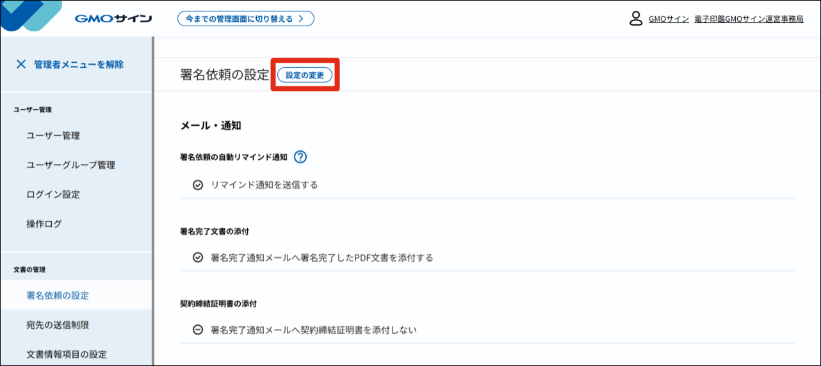The height and width of the screenshot is (366, 821).
Task: Click minus icon beside 契約締結証明書を添付しない
Action: point(198,330)
